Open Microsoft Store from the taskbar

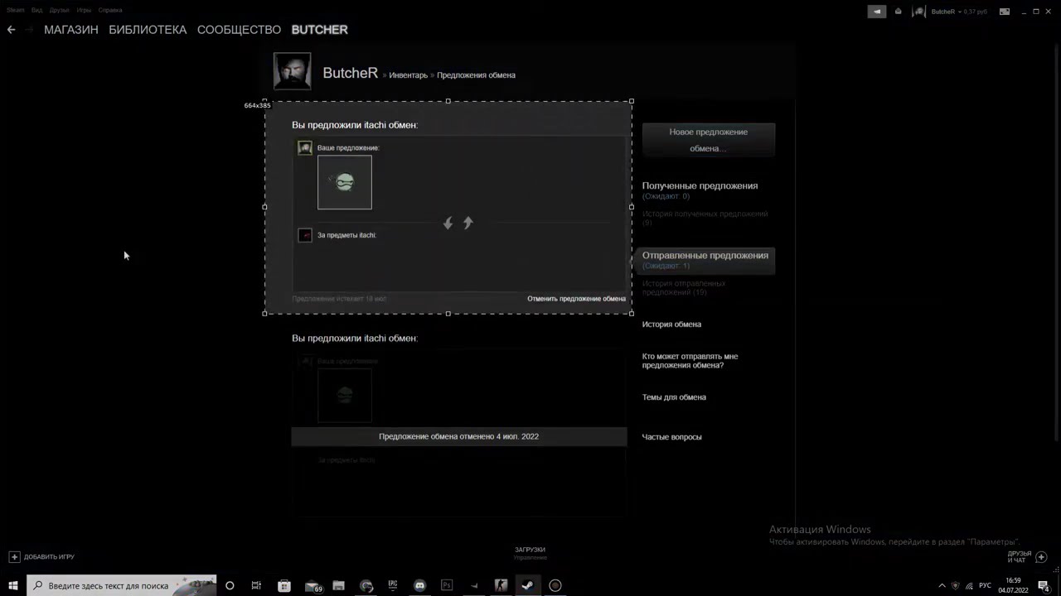coord(283,585)
